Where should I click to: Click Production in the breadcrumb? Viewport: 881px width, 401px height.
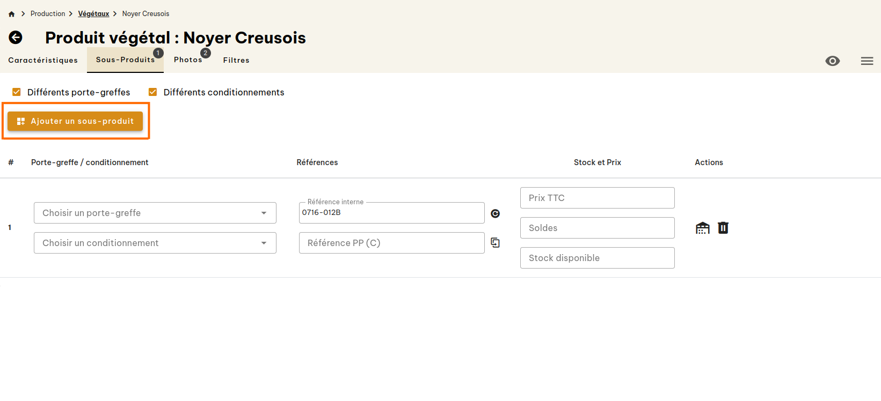[x=48, y=13]
